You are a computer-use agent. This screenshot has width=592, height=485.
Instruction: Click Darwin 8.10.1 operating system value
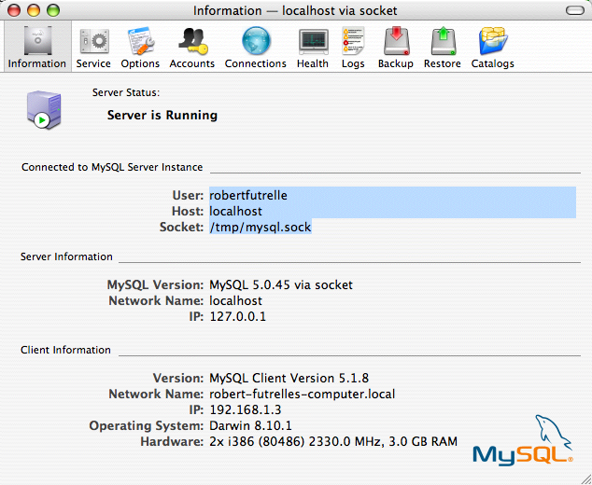250,426
